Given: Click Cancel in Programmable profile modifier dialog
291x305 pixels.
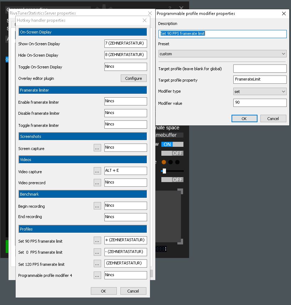Looking at the screenshot, I should point(273,118).
